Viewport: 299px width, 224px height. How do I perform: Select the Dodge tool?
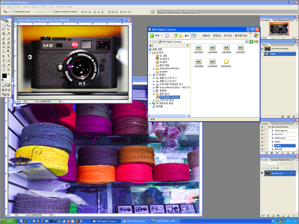(8, 51)
